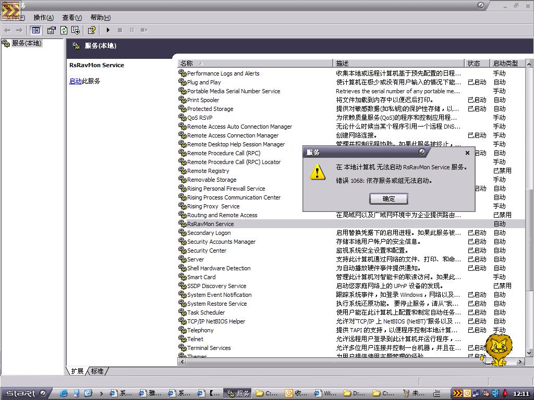Open the 帮助(H) menu

(100, 18)
